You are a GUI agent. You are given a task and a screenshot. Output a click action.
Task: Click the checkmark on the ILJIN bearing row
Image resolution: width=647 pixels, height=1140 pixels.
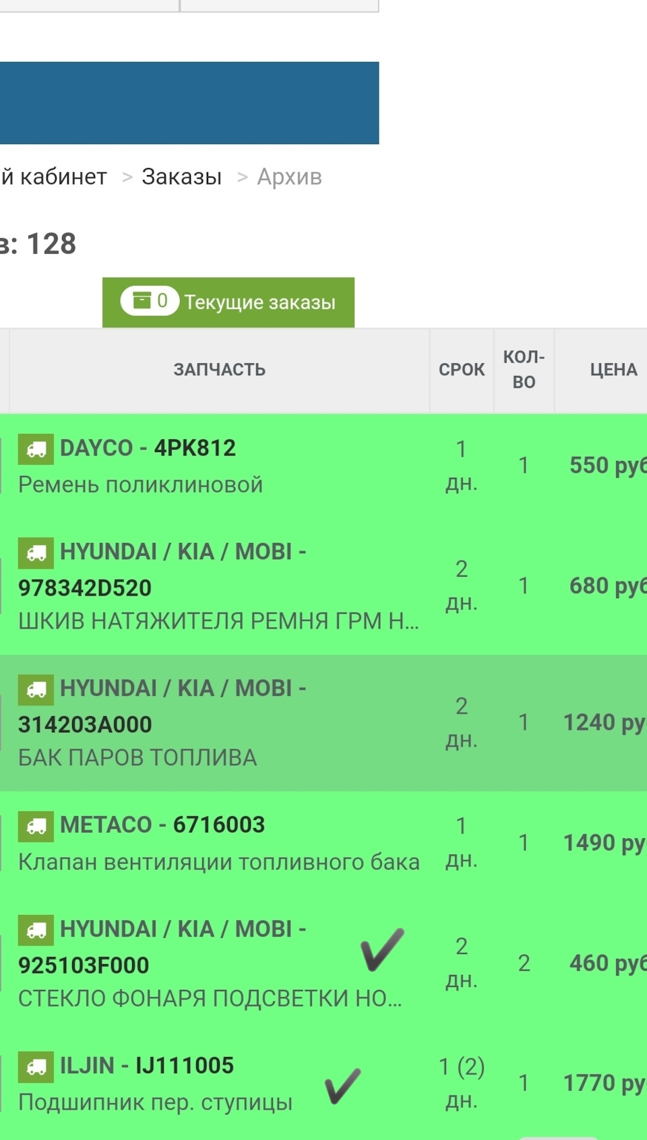coord(342,1085)
